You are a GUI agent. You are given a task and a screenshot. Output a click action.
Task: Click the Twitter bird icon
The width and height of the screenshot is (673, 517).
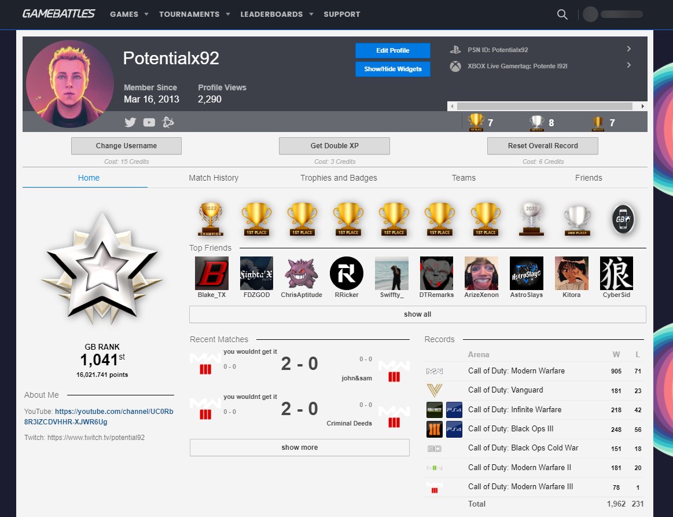pyautogui.click(x=130, y=122)
